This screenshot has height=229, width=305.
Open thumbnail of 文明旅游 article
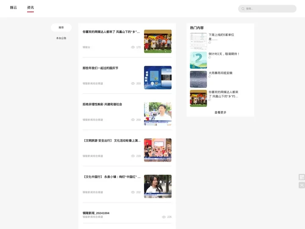(x=158, y=150)
